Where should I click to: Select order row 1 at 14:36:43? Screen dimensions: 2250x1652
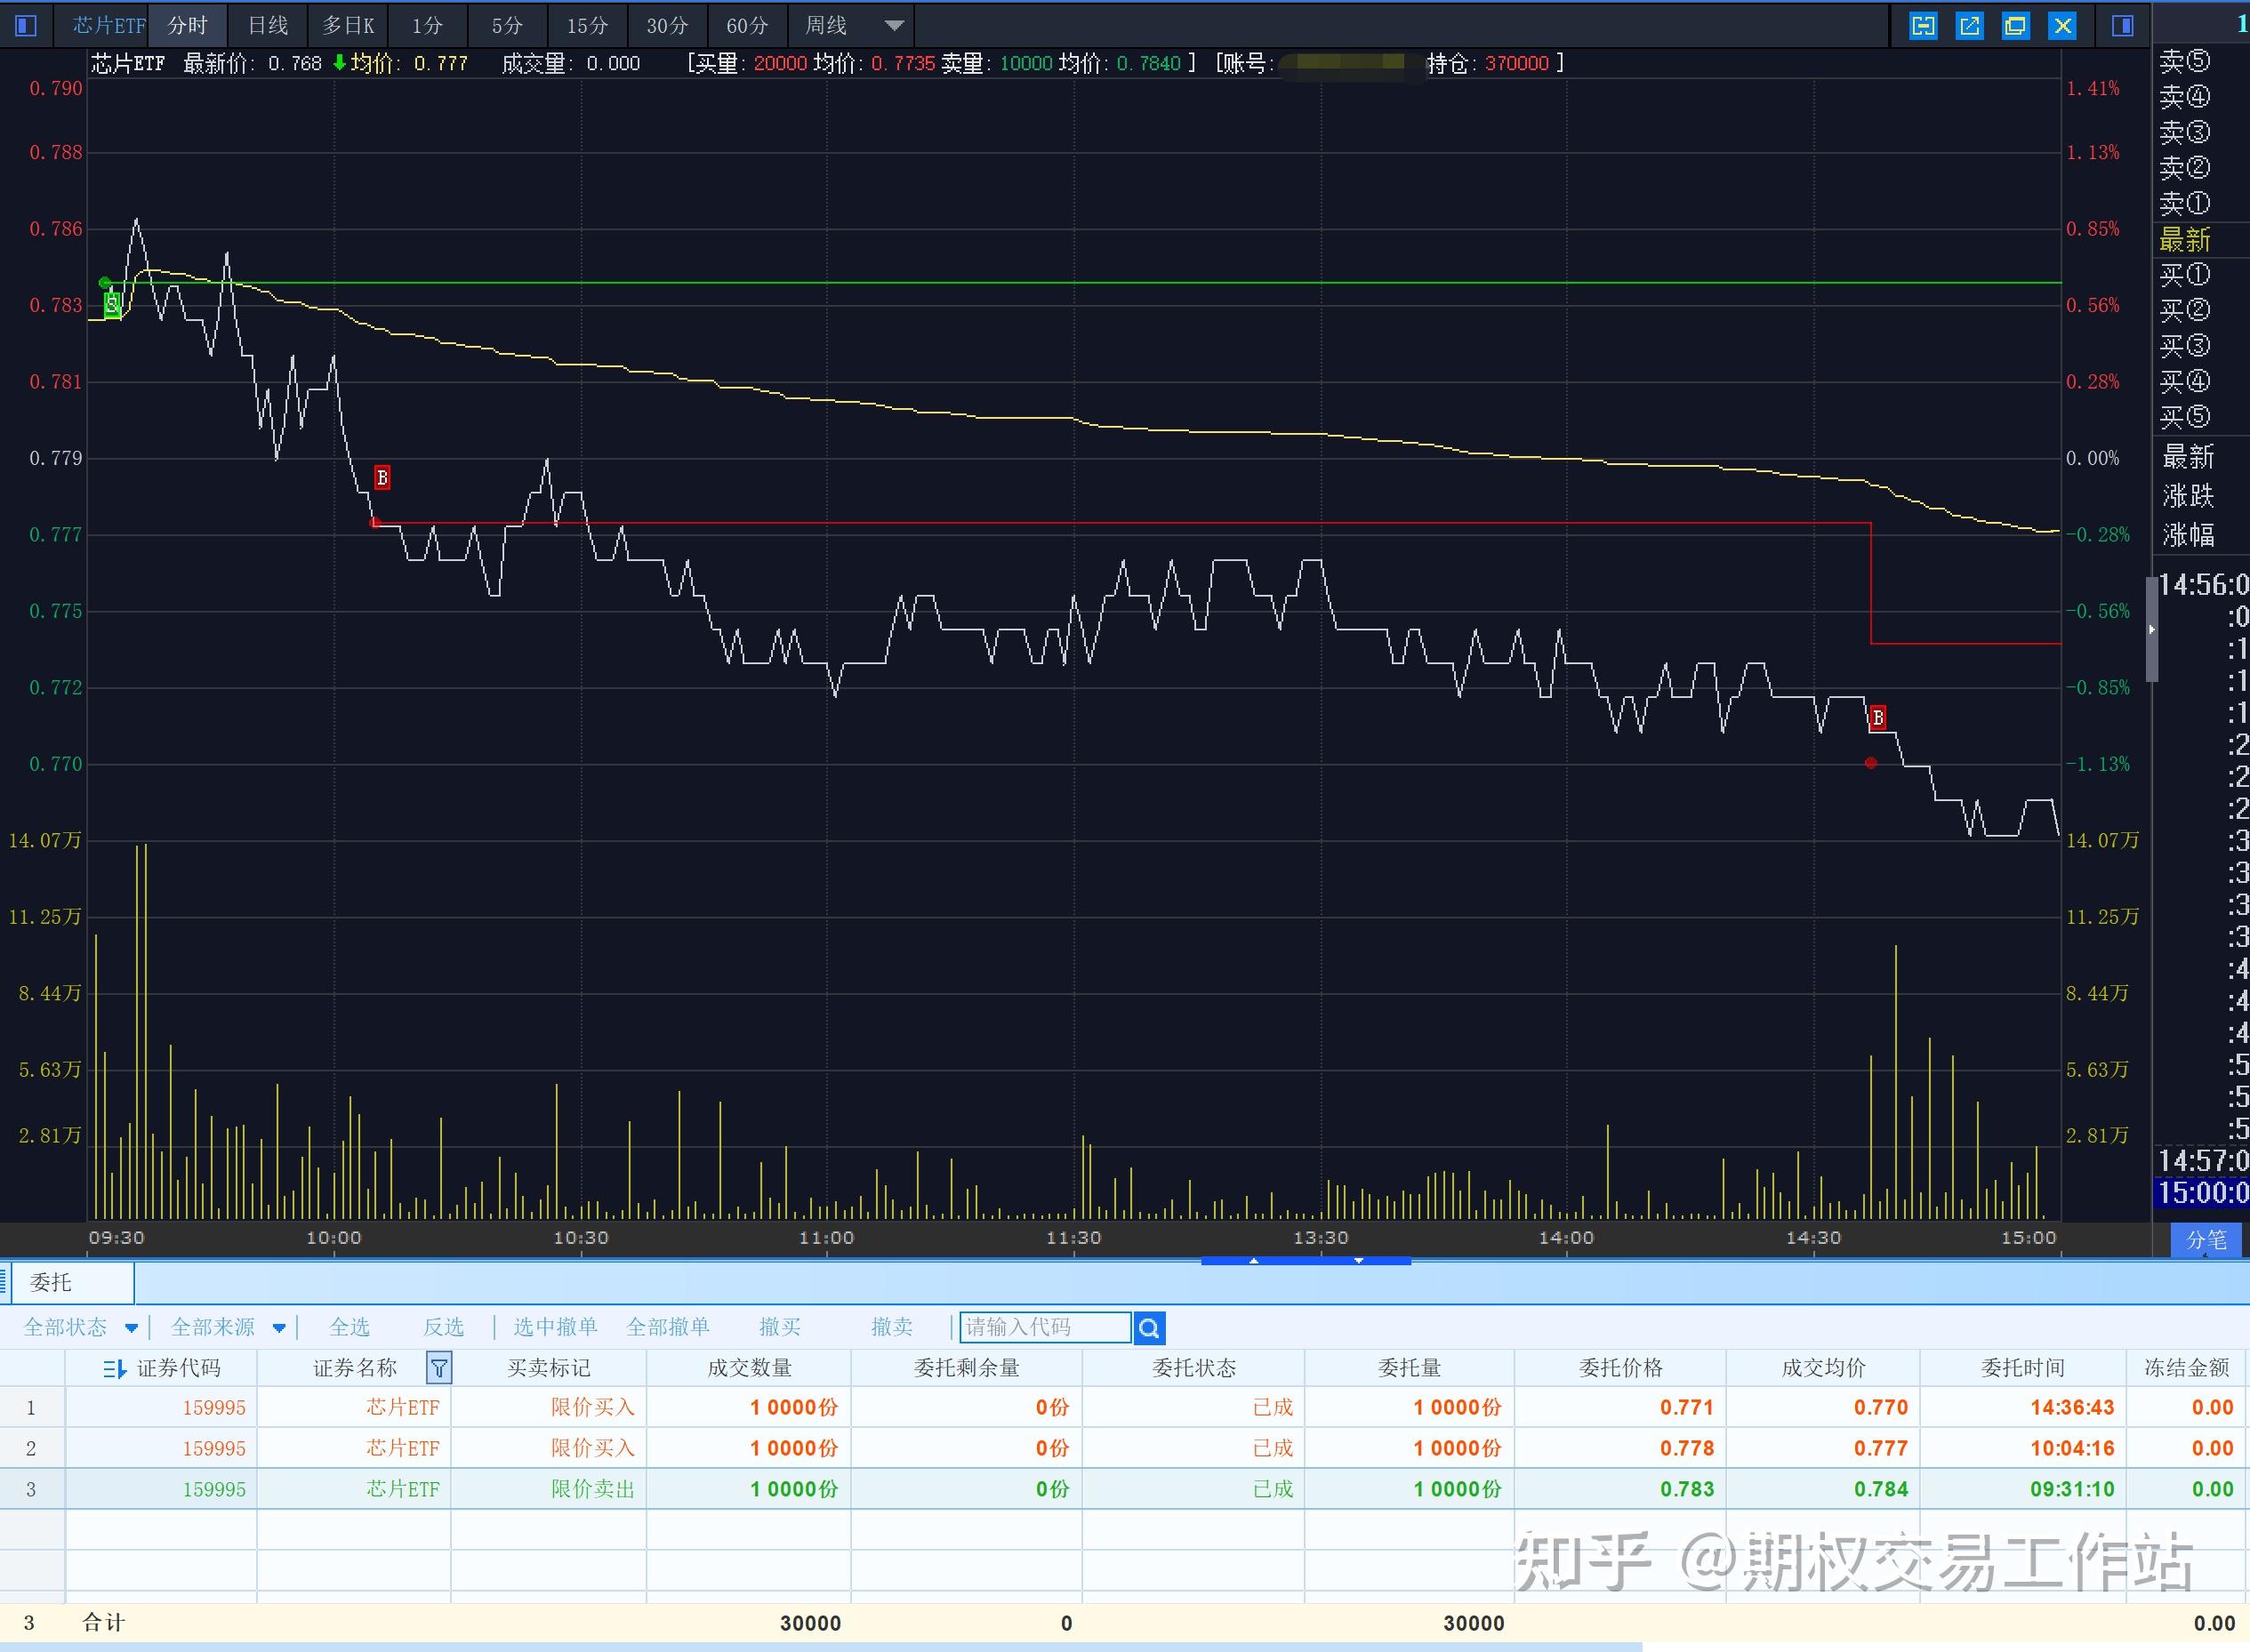pyautogui.click(x=1125, y=1407)
